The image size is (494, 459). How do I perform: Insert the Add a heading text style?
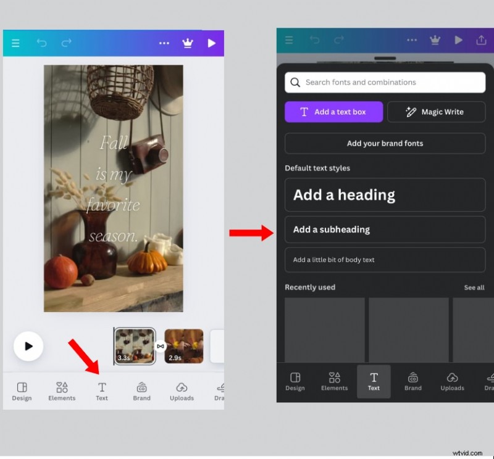385,195
